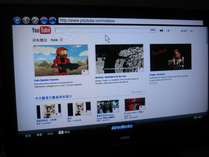Image resolution: width=209 pixels, height=157 pixels.
Task: Click the 登入 sign in link
Action: pyautogui.click(x=192, y=31)
